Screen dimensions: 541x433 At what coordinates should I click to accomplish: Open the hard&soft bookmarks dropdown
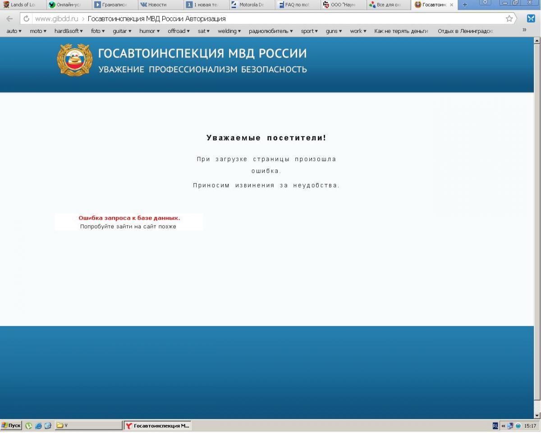69,31
